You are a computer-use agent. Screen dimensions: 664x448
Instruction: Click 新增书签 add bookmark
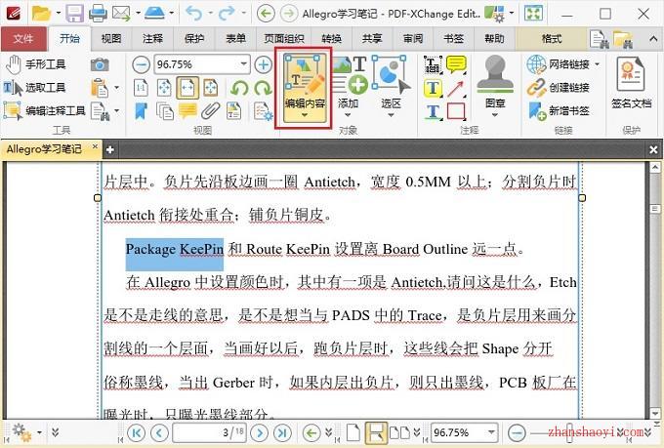point(559,111)
